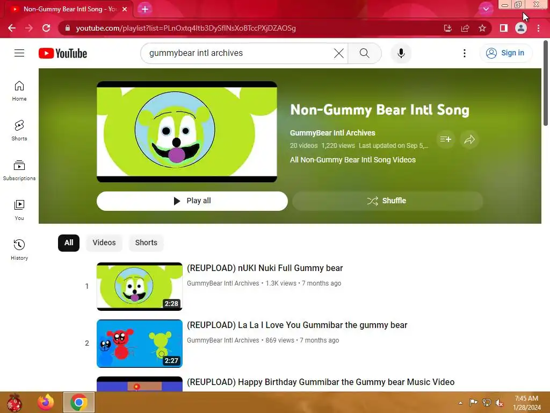
Task: Open the 2:28 video thumbnail
Action: 140,287
